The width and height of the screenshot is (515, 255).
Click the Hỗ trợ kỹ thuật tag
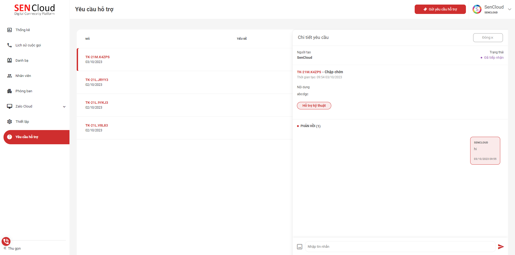click(314, 106)
